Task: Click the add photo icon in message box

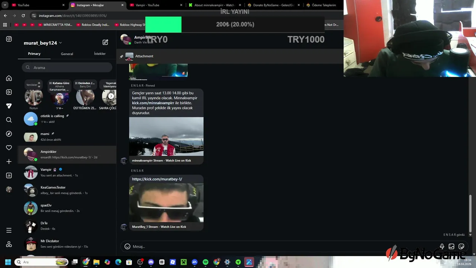Action: pyautogui.click(x=451, y=246)
